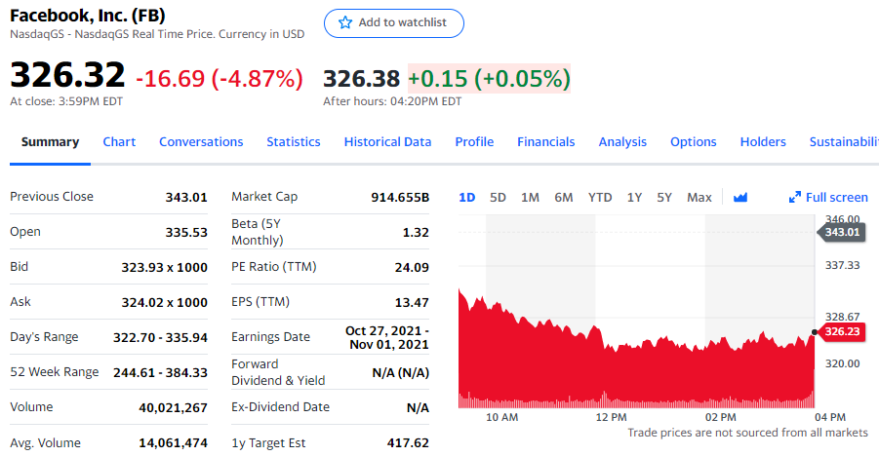Select the Options tab

click(x=693, y=141)
